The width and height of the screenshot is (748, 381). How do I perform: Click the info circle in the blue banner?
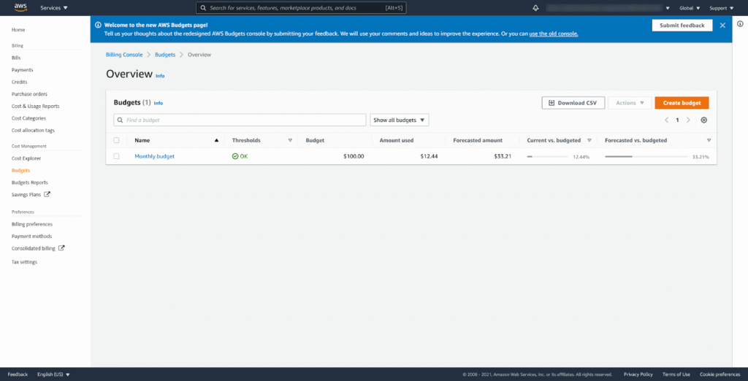[99, 25]
